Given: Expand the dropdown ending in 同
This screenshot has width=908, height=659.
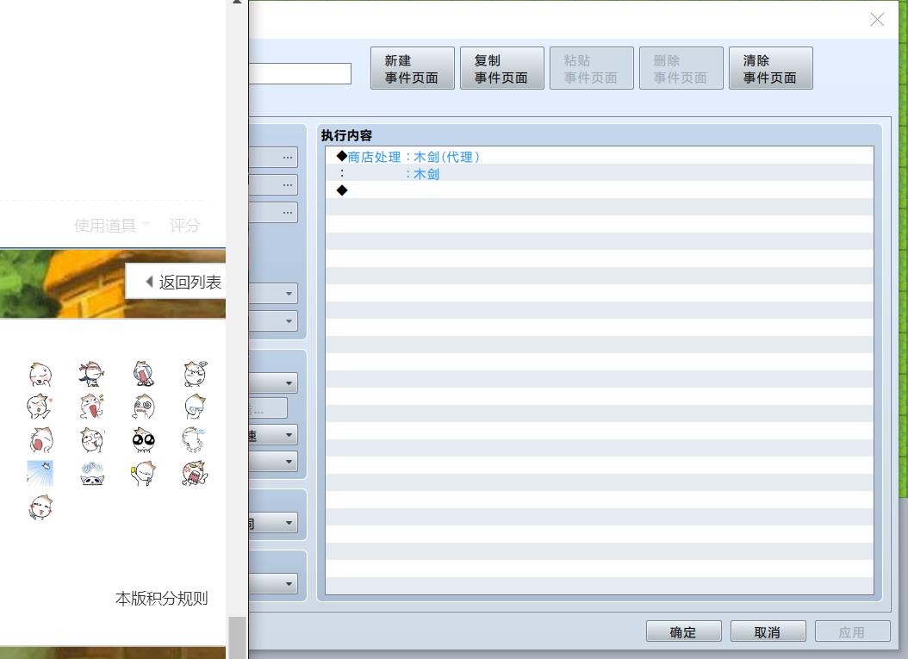Looking at the screenshot, I should coord(273,523).
